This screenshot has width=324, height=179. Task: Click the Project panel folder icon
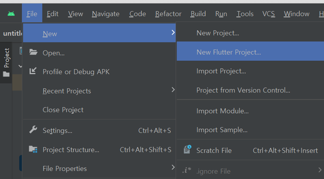click(6, 74)
